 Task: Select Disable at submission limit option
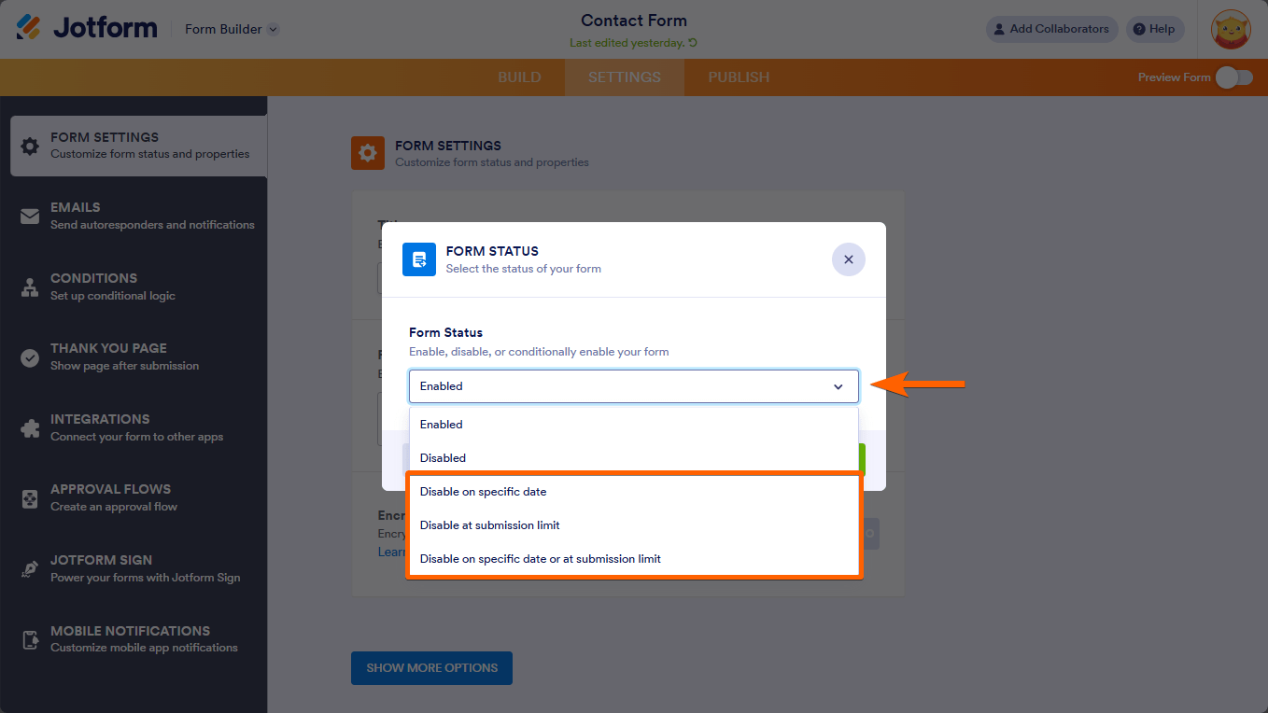click(x=489, y=525)
